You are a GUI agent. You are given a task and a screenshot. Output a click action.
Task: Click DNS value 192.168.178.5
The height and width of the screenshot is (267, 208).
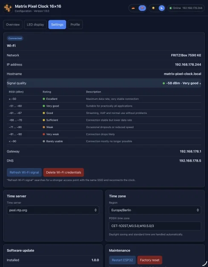[190, 161]
